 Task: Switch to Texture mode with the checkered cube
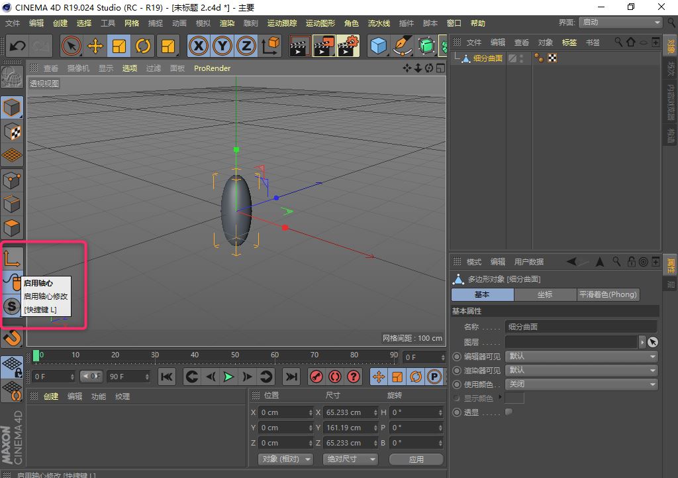(12, 131)
